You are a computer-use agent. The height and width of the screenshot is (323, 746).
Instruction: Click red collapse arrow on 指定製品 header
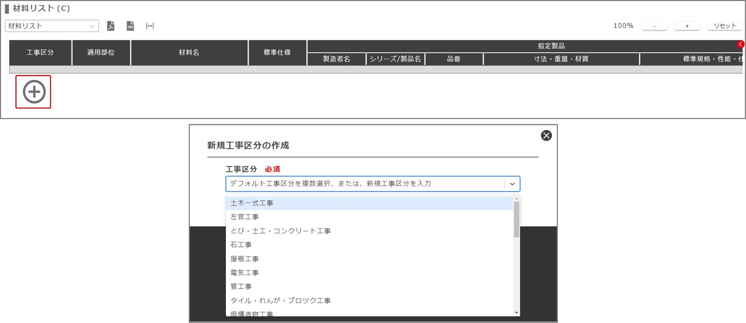tap(740, 44)
